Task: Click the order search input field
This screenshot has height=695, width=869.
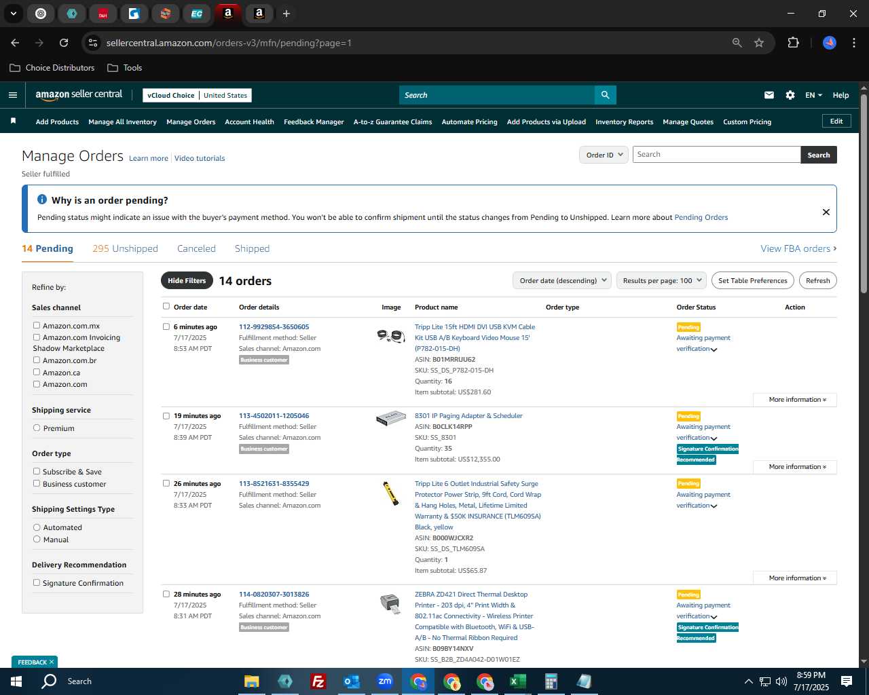Action: click(716, 155)
